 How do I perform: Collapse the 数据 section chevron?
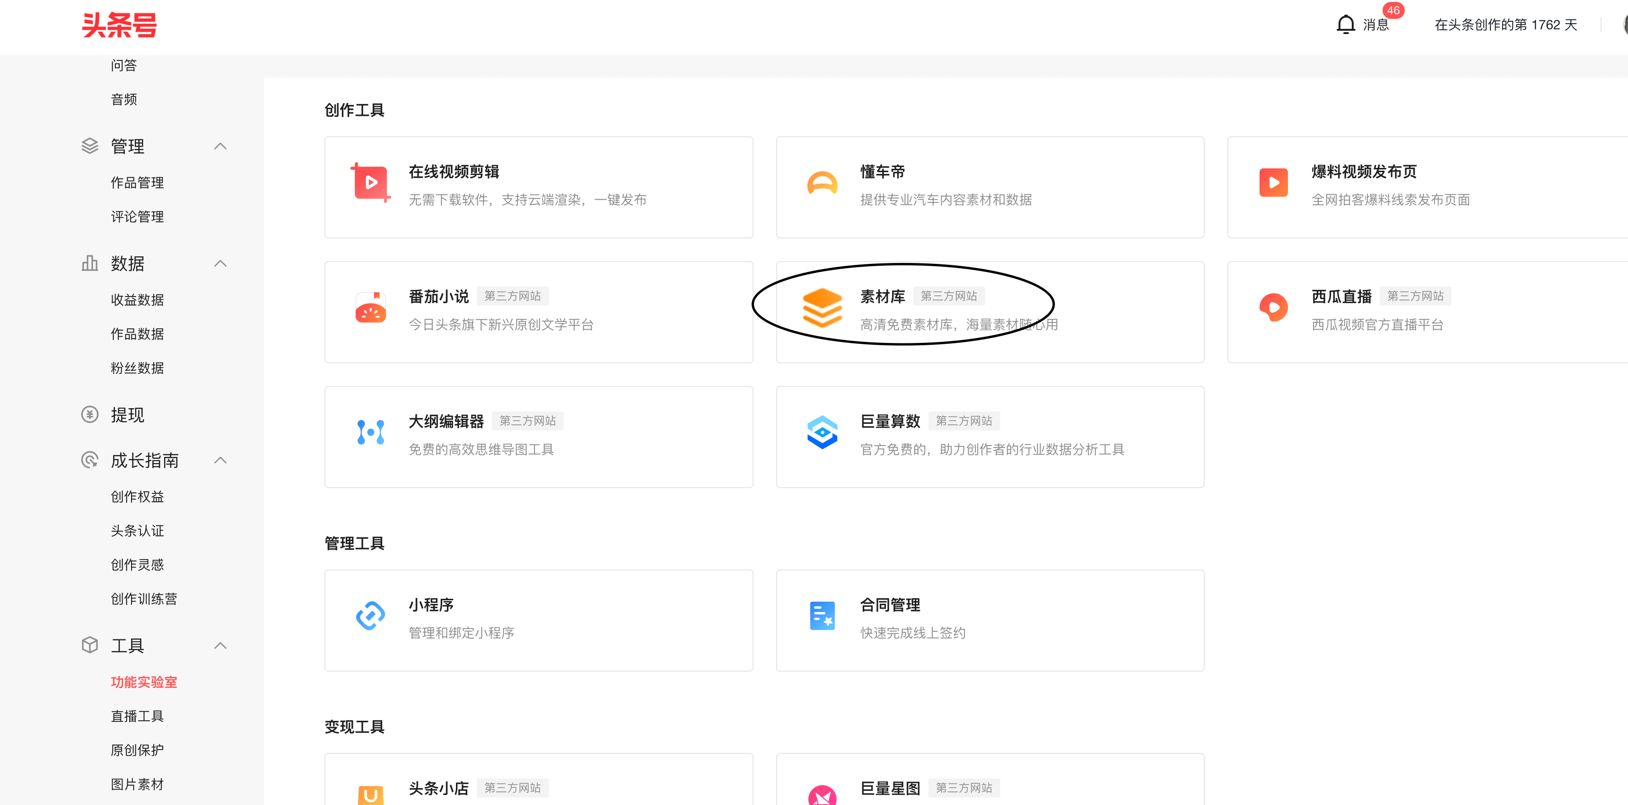220,263
